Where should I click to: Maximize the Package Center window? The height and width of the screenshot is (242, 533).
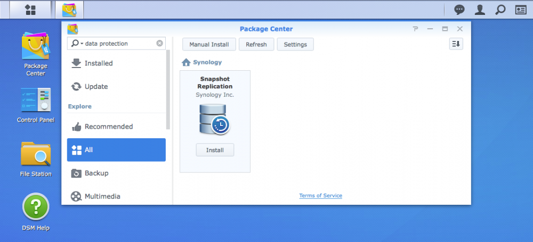(445, 29)
